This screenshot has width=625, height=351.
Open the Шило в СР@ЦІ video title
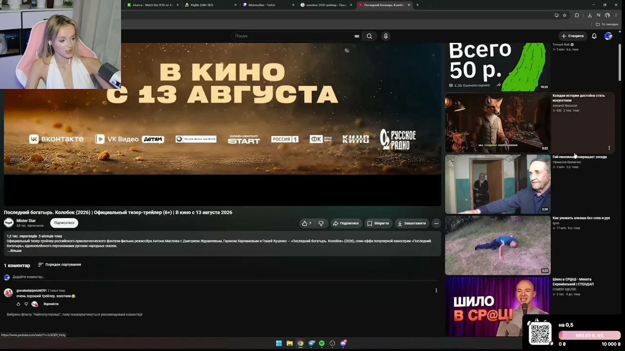573,282
